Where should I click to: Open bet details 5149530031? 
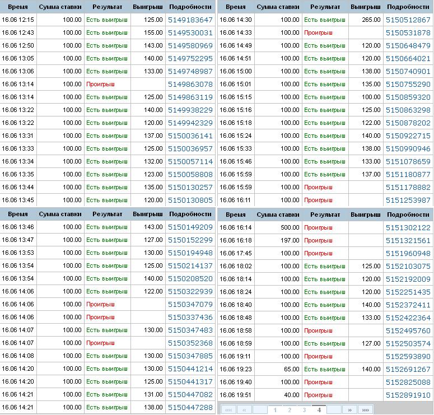[x=190, y=32]
